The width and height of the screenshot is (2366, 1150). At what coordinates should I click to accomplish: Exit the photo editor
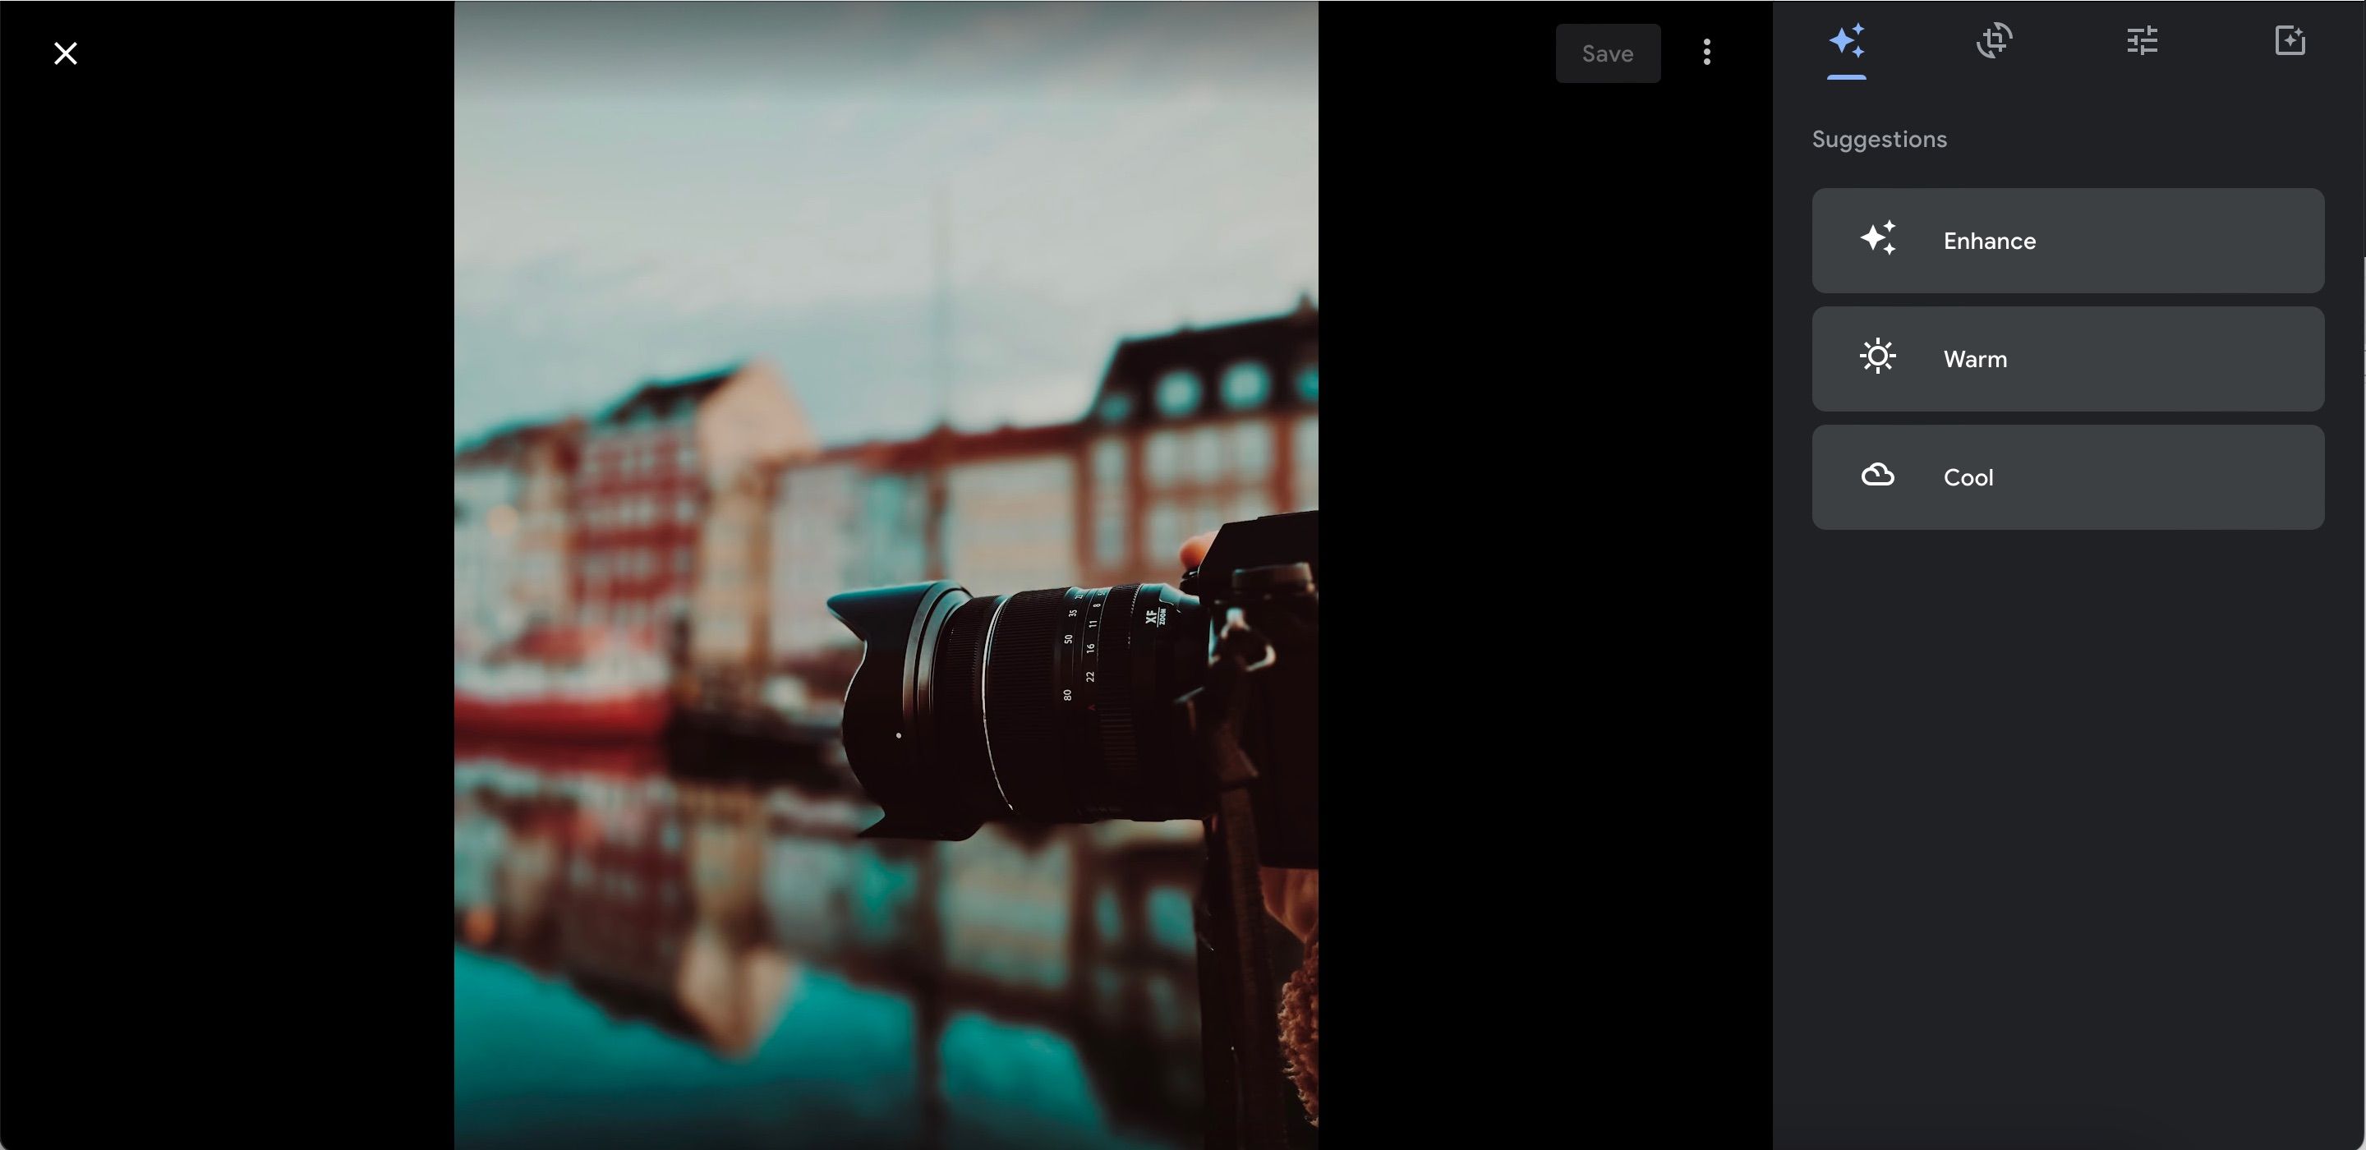click(65, 53)
